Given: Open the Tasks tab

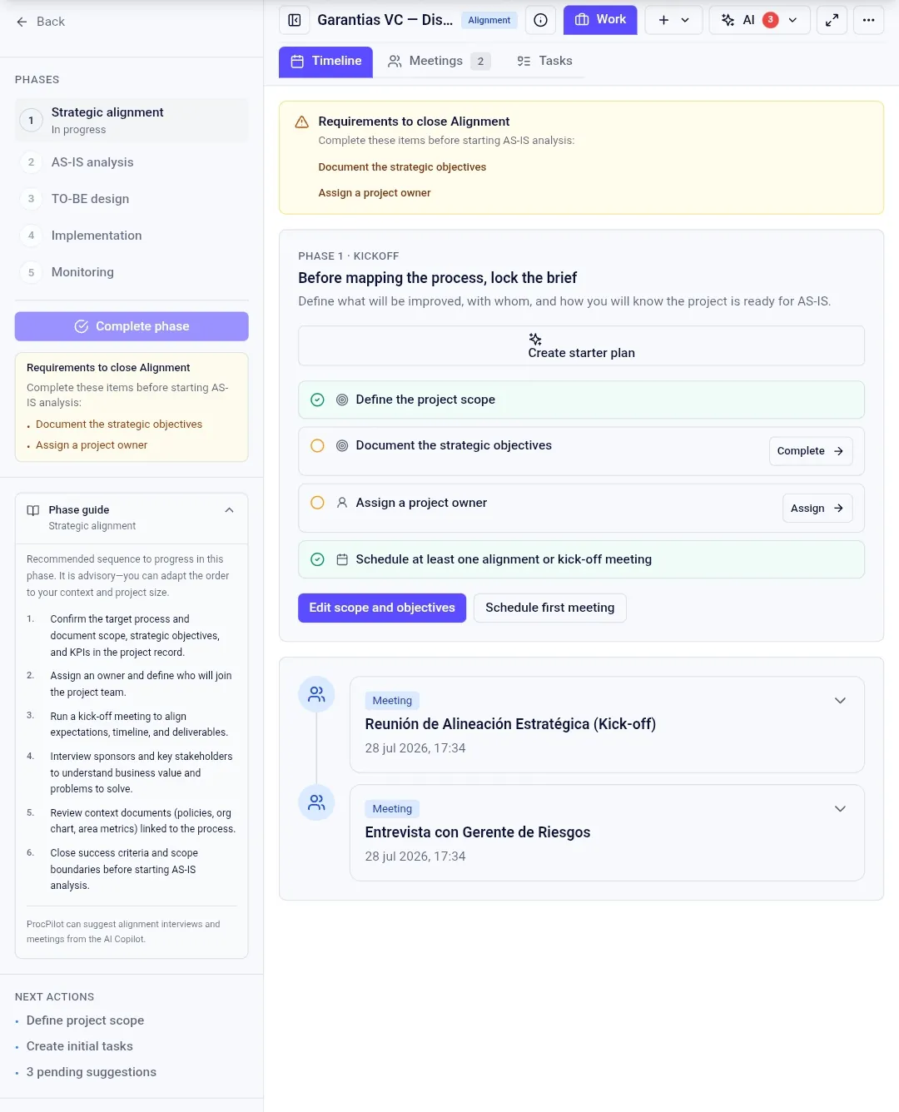Looking at the screenshot, I should 545,62.
